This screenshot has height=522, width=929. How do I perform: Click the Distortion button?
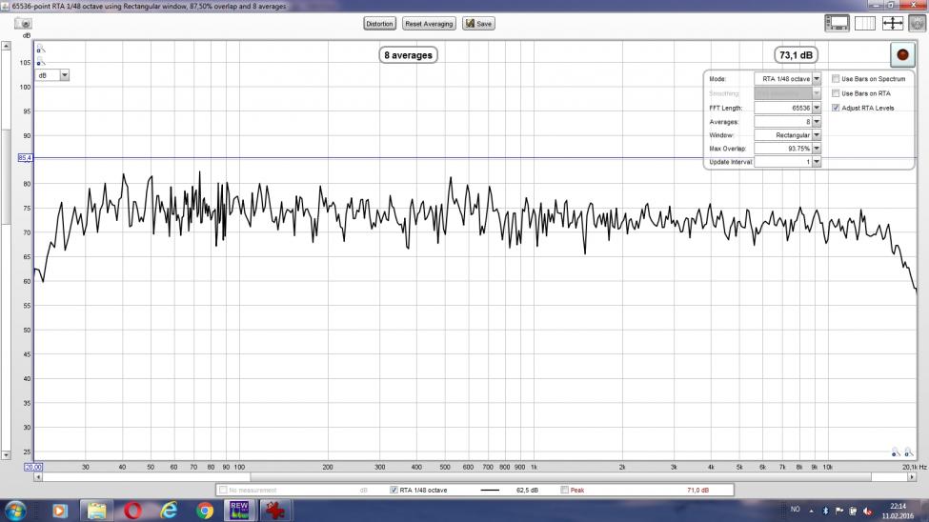pos(379,24)
